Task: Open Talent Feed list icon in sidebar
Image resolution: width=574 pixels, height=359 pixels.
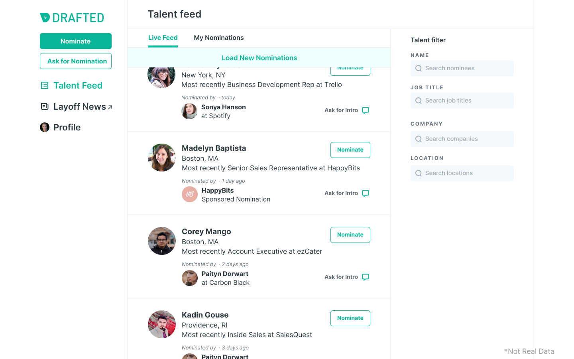Action: tap(45, 85)
